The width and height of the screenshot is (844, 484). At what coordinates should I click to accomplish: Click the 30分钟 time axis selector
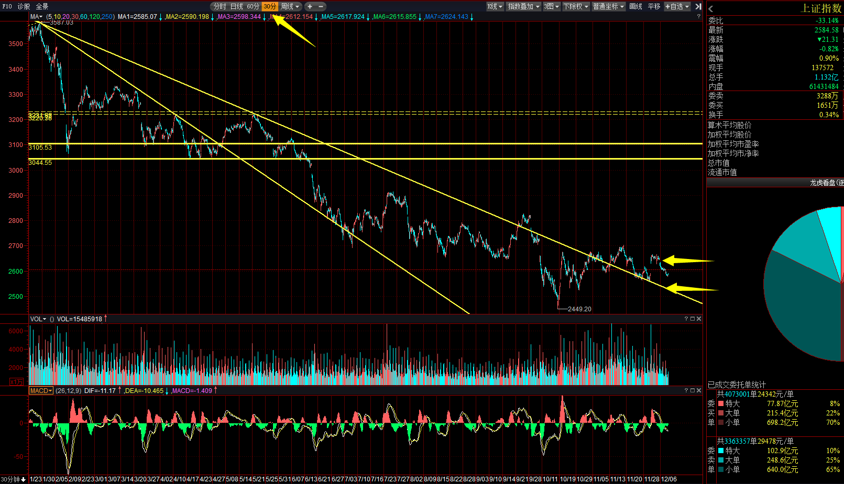(13, 479)
